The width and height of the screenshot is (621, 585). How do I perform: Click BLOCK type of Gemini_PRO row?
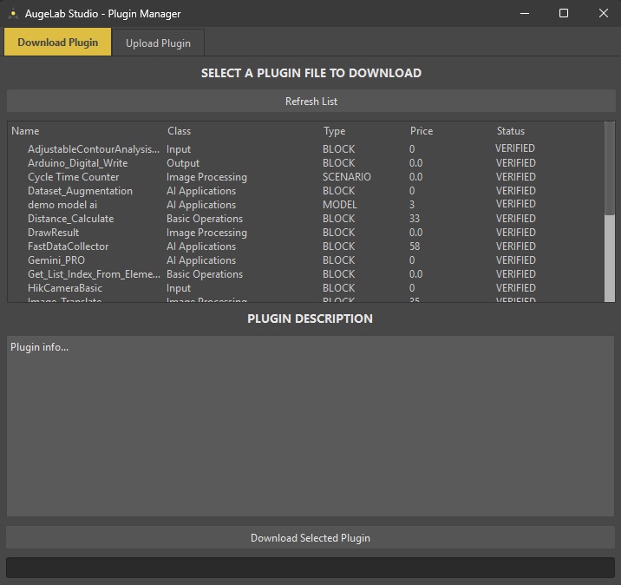pyautogui.click(x=338, y=260)
